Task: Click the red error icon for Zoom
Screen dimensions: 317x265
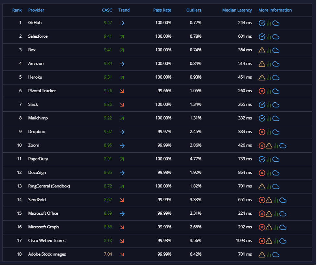Action: [262, 145]
